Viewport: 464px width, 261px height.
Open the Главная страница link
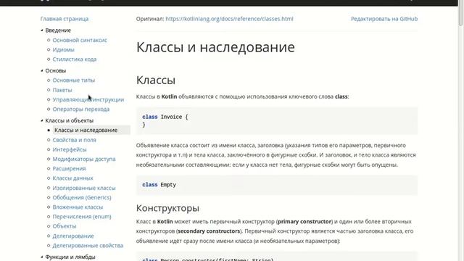(x=65, y=19)
